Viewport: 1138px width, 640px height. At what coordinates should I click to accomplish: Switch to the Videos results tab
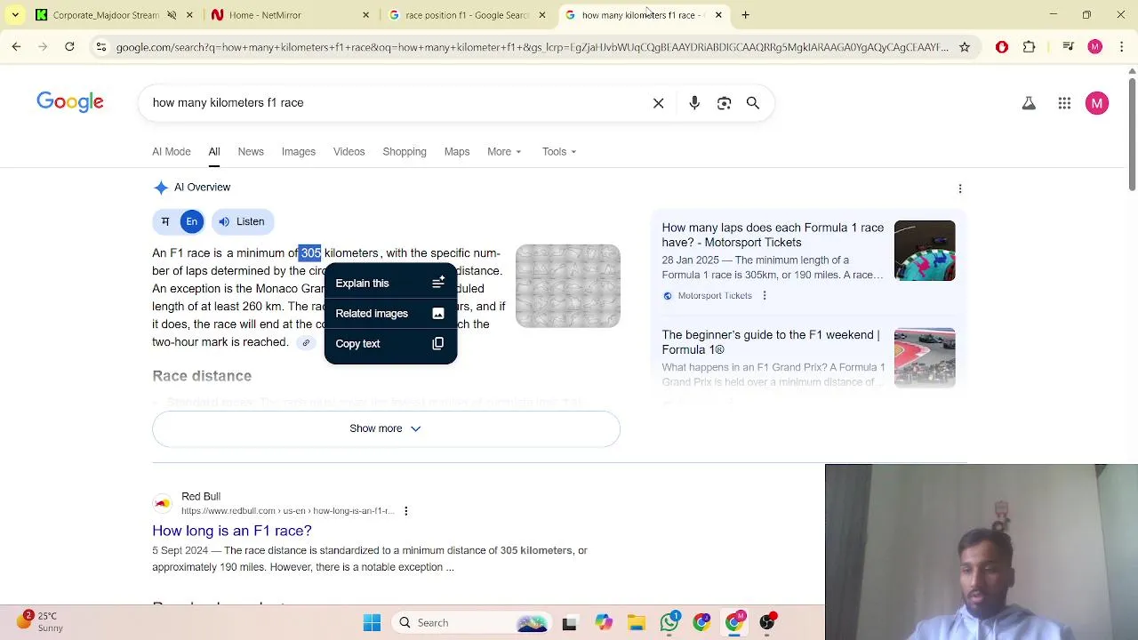point(349,152)
